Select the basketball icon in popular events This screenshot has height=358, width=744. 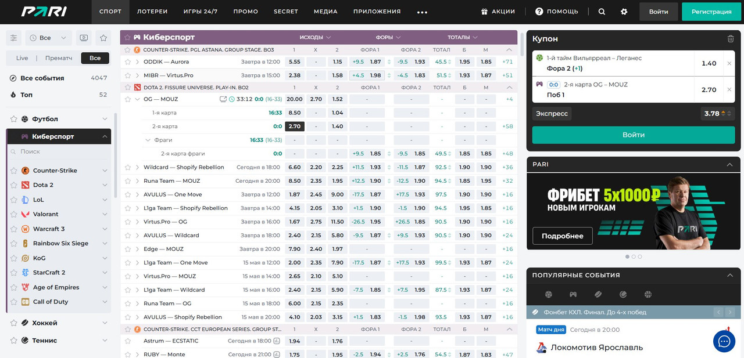click(x=648, y=295)
